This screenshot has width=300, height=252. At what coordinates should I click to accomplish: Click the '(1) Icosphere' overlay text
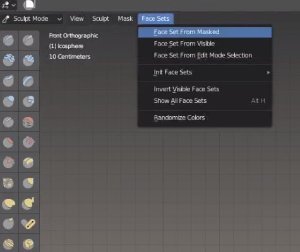point(66,46)
